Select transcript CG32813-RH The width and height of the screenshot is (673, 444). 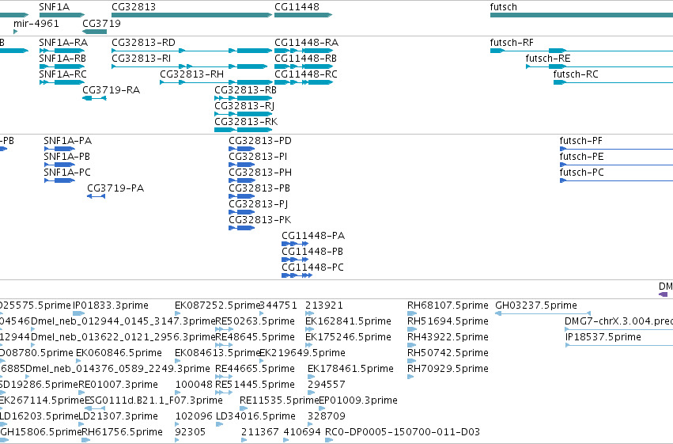[217, 82]
